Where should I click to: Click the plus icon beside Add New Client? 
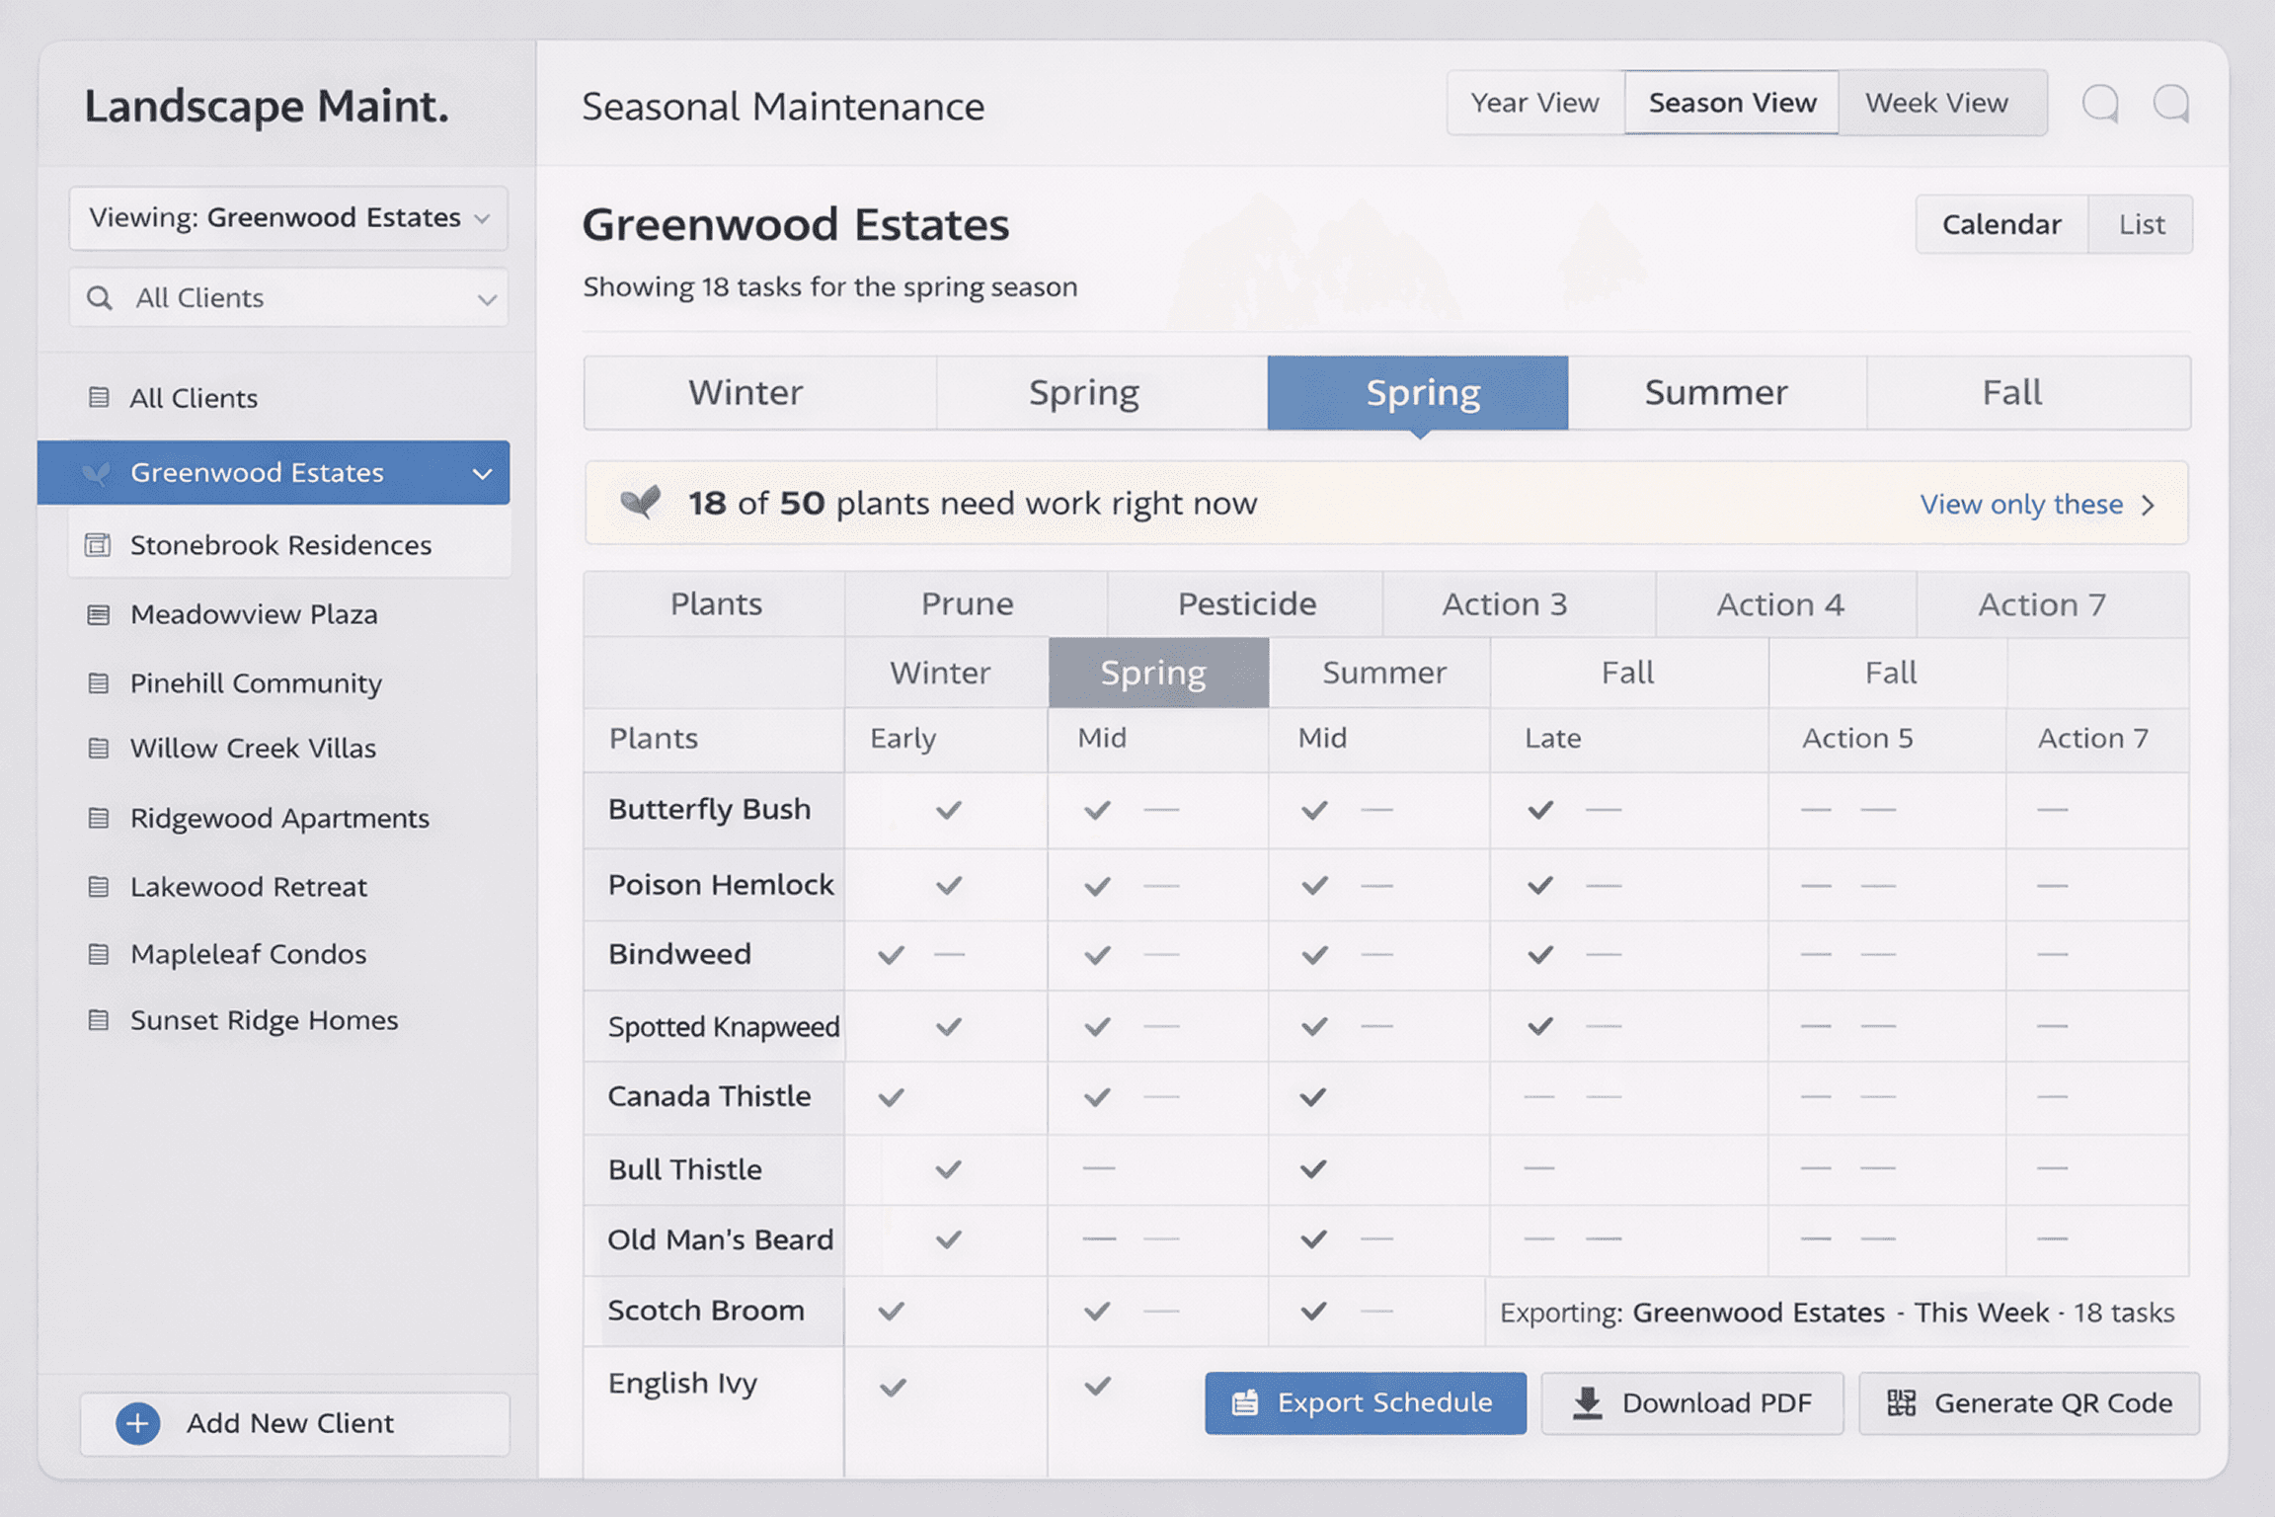(x=137, y=1423)
